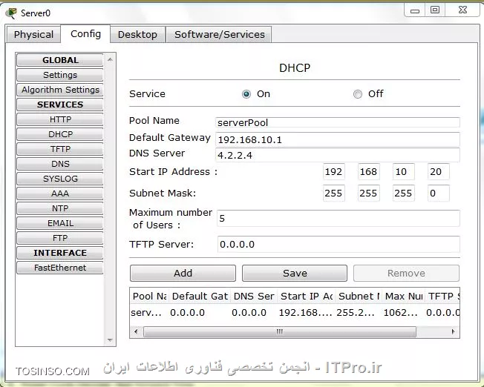Edit the DNS Server field
The image size is (484, 387).
(x=338, y=155)
